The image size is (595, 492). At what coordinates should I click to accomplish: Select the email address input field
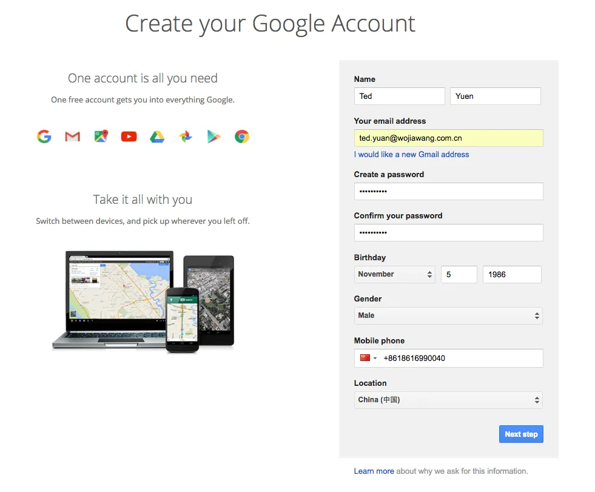449,138
